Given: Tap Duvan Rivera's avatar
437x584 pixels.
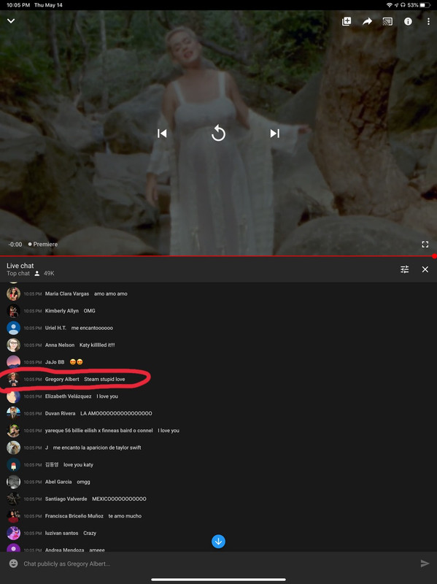Looking at the screenshot, I should coord(13,413).
